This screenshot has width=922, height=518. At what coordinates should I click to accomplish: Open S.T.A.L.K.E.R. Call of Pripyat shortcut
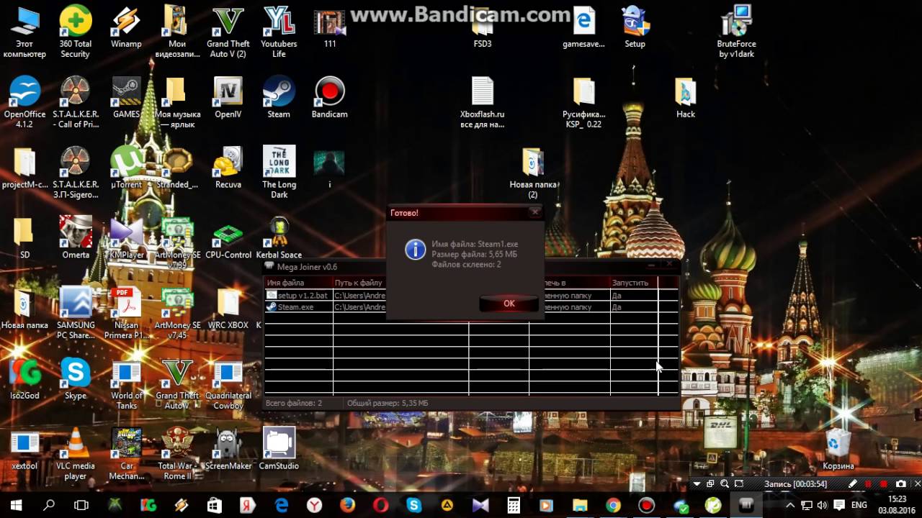76,103
